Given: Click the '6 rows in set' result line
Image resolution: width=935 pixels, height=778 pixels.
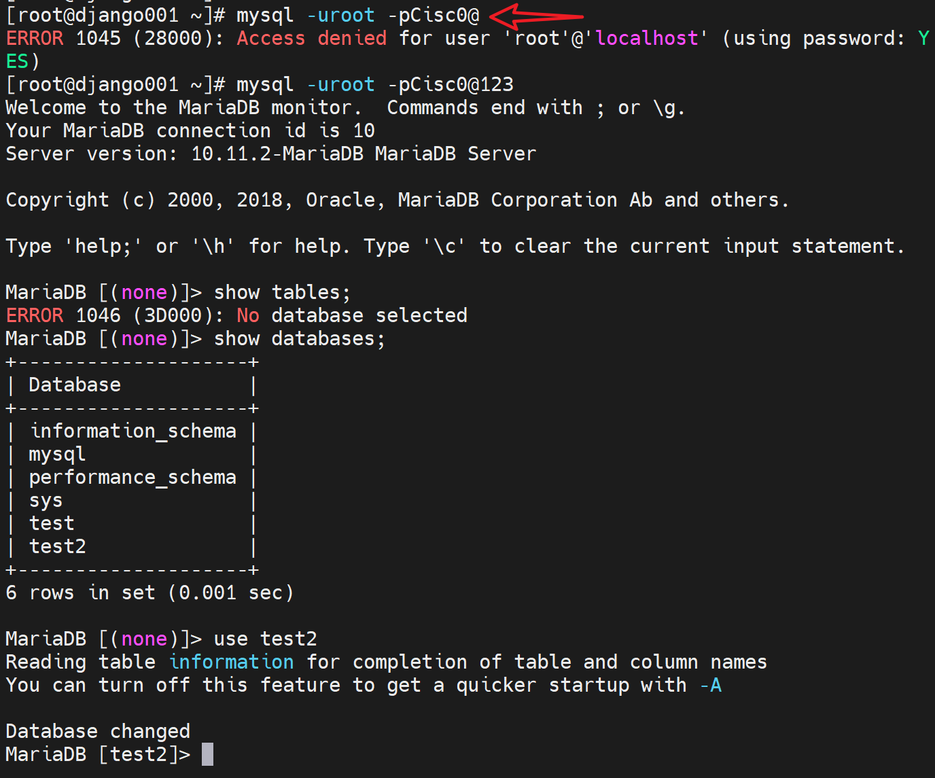Looking at the screenshot, I should pyautogui.click(x=149, y=593).
